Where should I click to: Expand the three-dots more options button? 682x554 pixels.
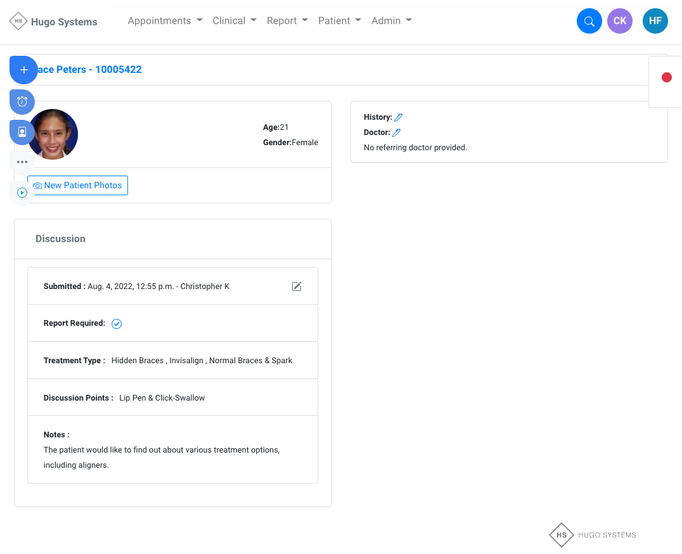pyautogui.click(x=22, y=162)
